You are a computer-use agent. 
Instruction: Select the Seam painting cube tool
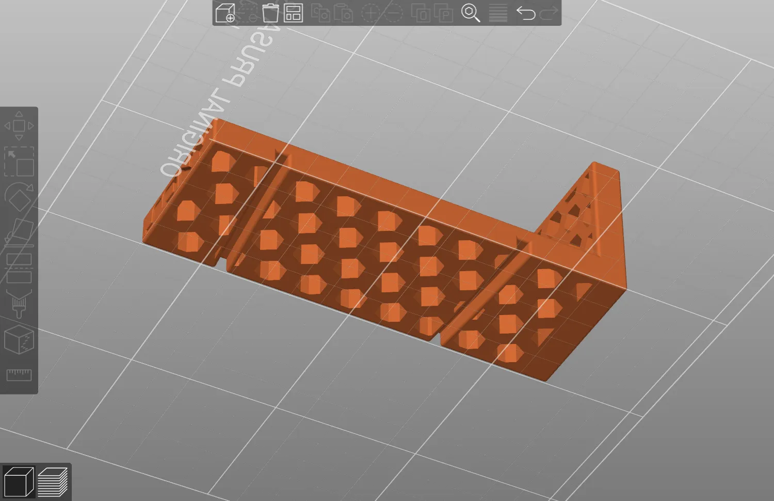pyautogui.click(x=19, y=339)
